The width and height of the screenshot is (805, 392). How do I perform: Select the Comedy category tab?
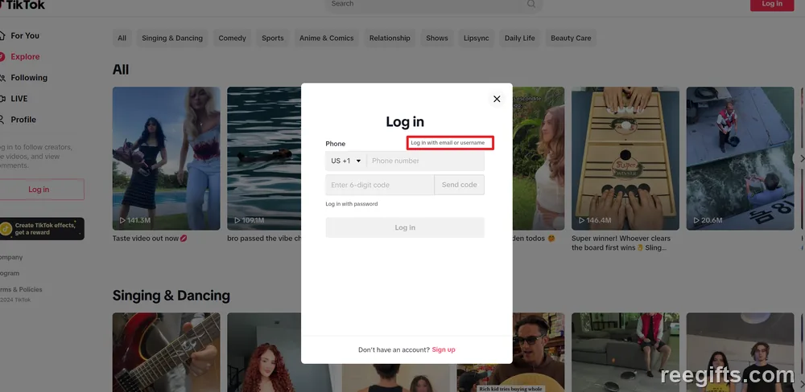(x=232, y=38)
